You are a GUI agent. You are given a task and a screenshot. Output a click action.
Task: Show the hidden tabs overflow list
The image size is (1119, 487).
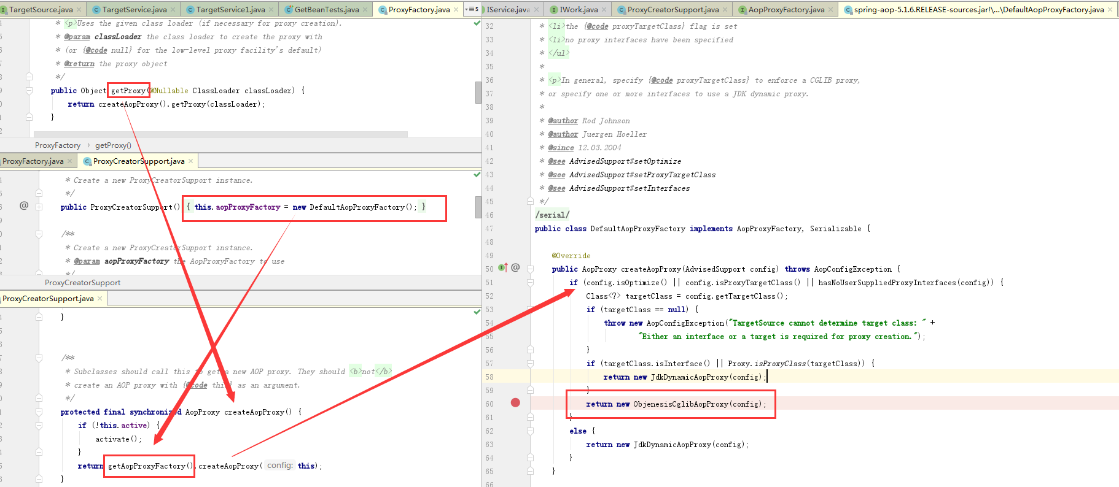pyautogui.click(x=472, y=9)
